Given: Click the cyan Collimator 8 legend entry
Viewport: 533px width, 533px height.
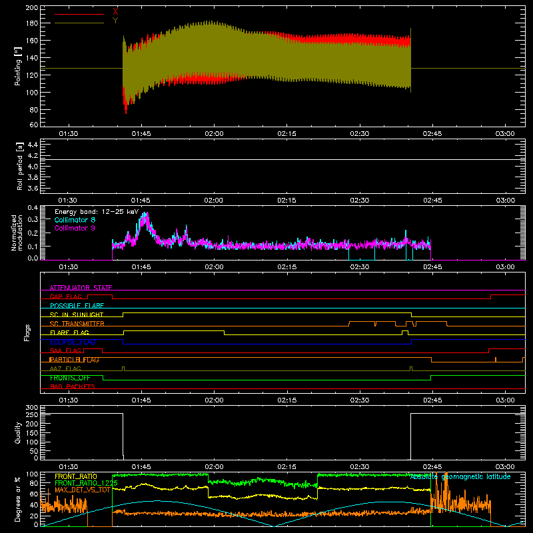Looking at the screenshot, I should 75,220.
